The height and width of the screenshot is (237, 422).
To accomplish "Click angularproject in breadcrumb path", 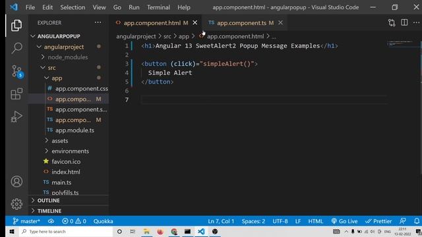I will (136, 36).
